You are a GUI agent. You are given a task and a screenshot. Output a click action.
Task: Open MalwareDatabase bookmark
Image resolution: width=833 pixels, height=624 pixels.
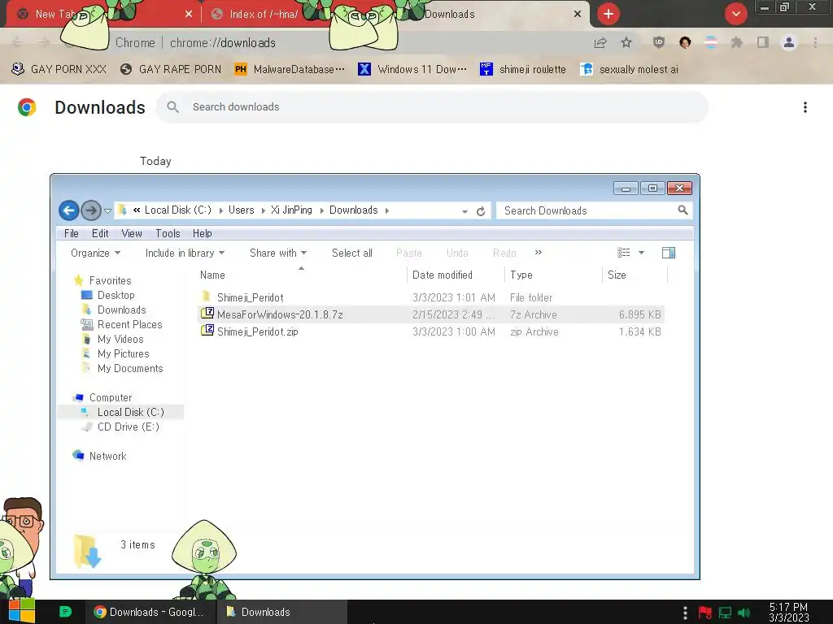click(290, 69)
